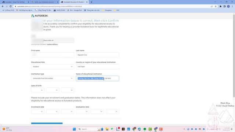Open the Educational Role dropdown
This screenshot has width=235, height=132.
pos(53,67)
